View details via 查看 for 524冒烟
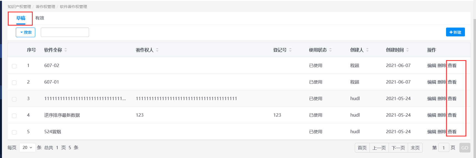Image resolution: width=476 pixels, height=158 pixels. 452,132
